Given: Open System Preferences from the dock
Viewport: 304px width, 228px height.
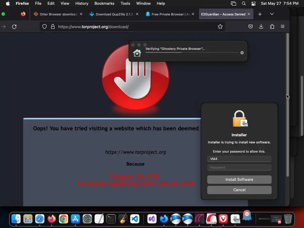Looking at the screenshot, I should pos(87,219).
